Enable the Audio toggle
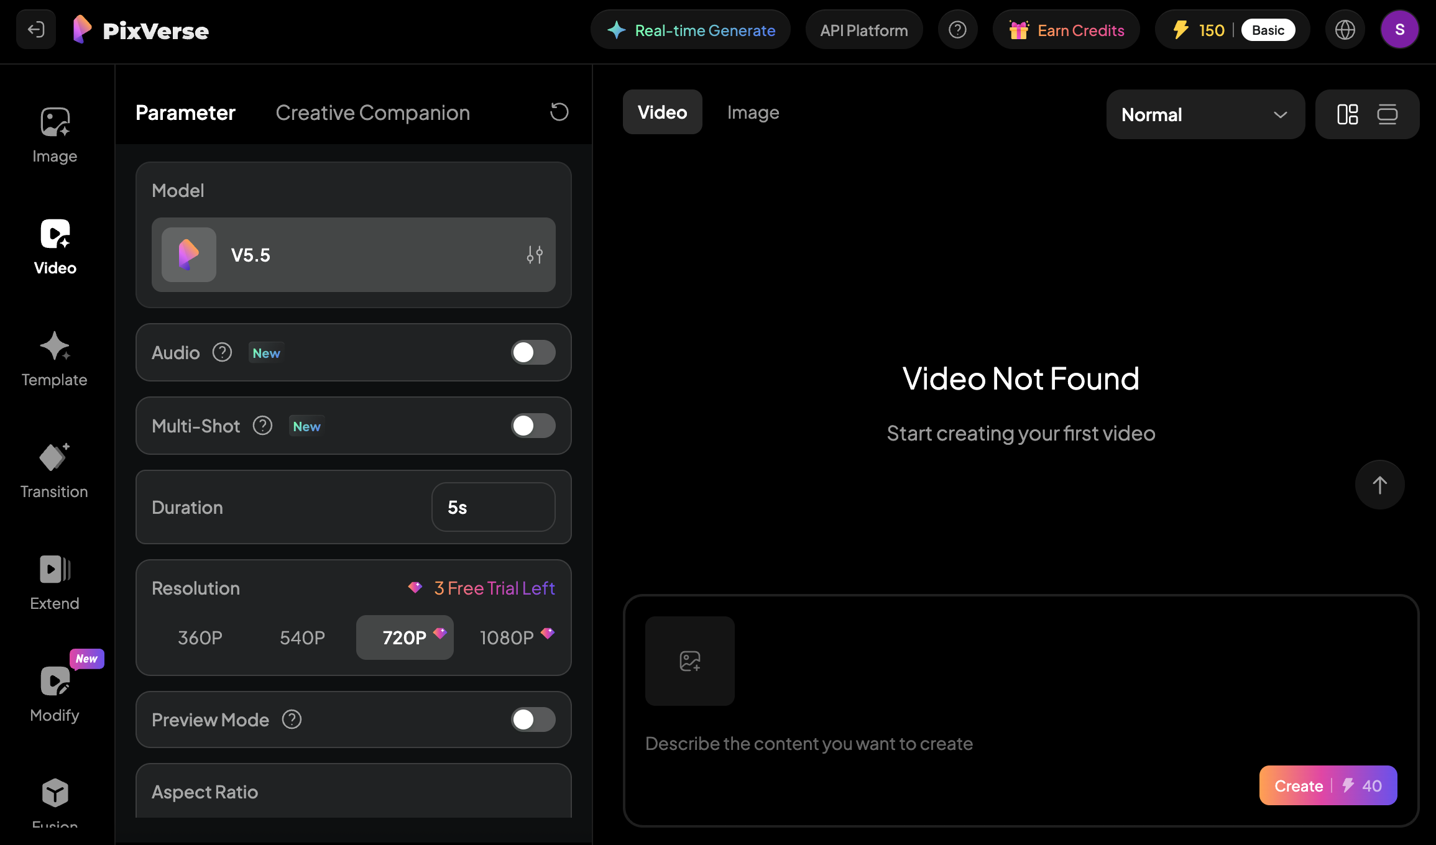 [533, 352]
